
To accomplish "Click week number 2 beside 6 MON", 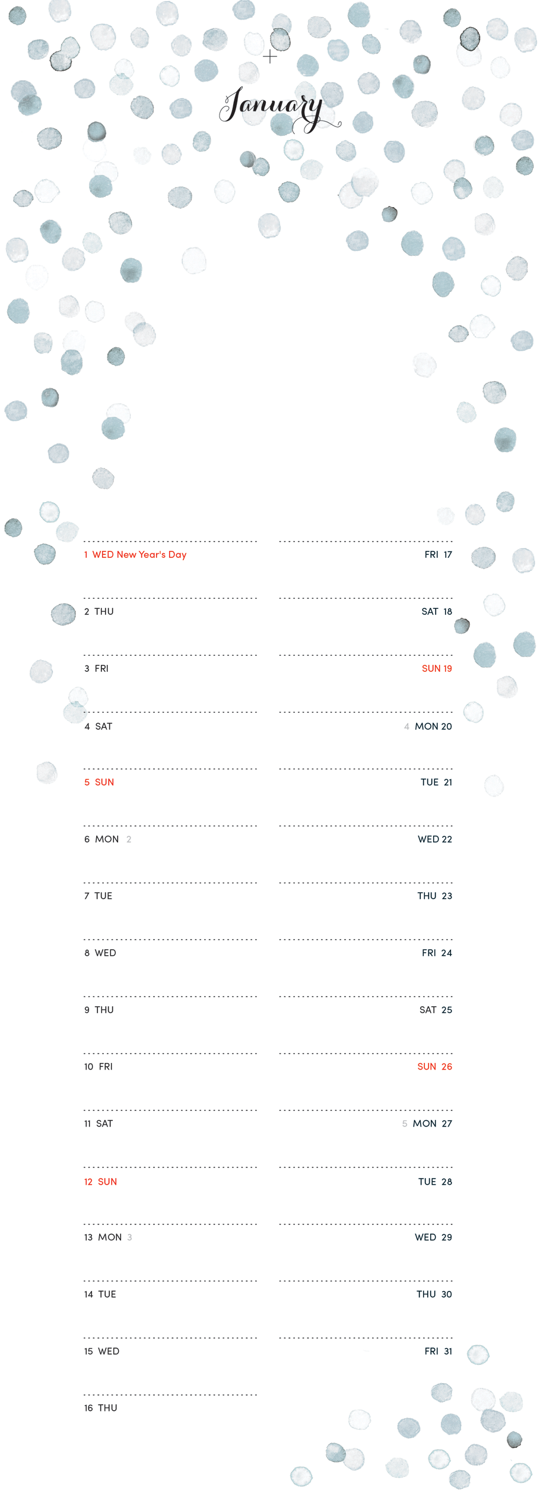I will (x=129, y=839).
